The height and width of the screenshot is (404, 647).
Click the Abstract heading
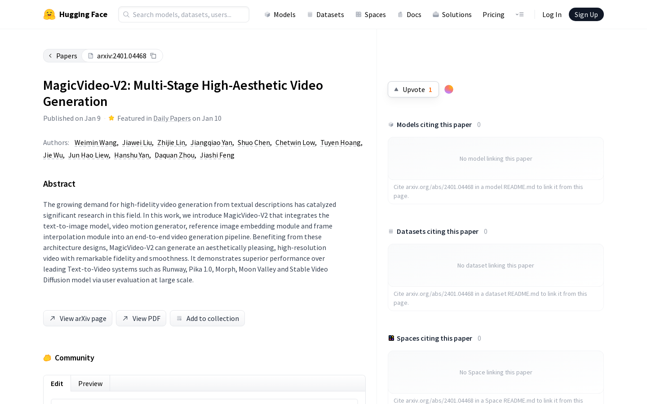(x=59, y=184)
